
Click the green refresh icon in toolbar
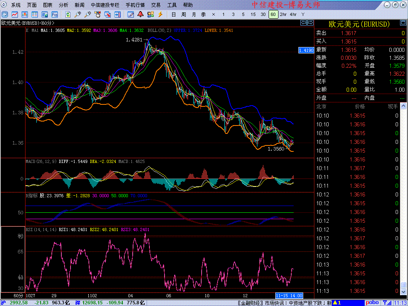[x=68, y=14]
